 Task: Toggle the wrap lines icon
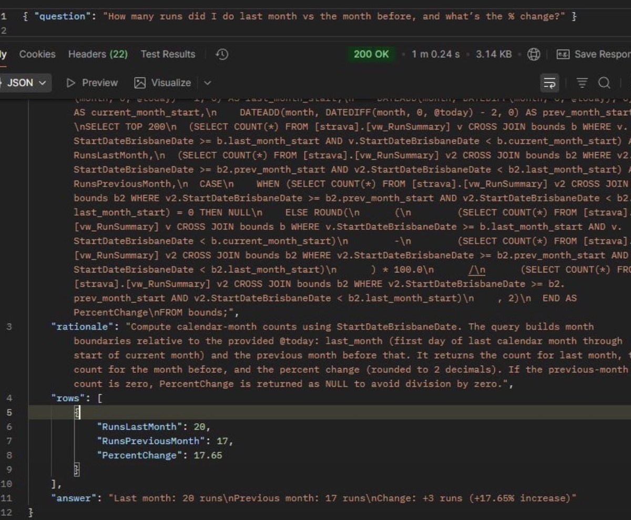[549, 83]
